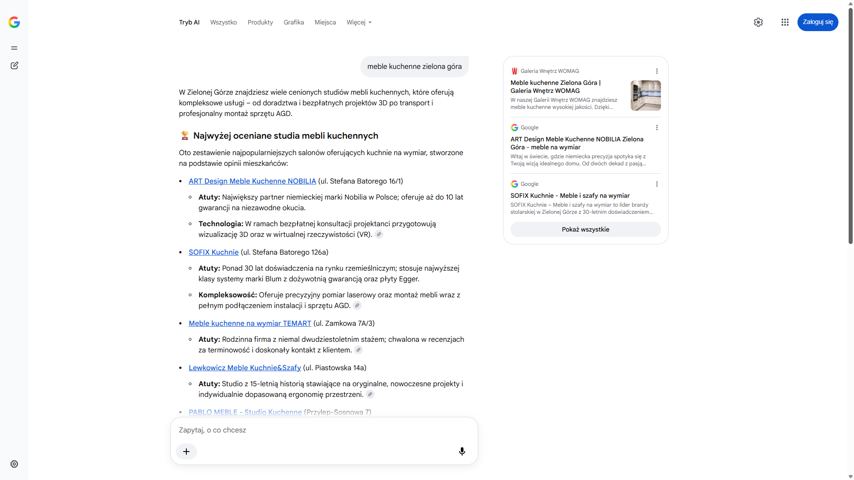Open ART Design NOBILIA source card title
Viewport: 854px width, 480px height.
pos(577,143)
